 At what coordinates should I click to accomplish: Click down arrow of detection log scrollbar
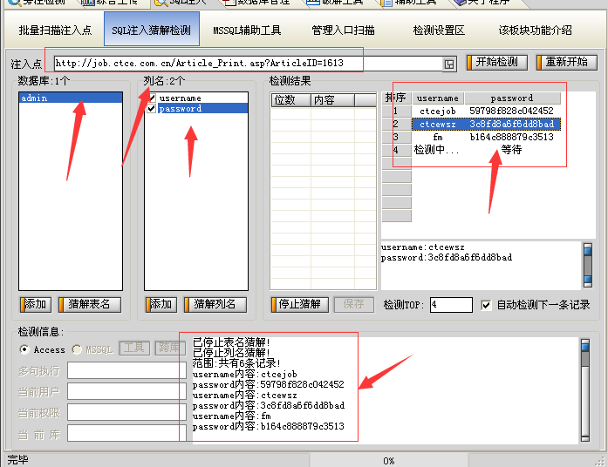[x=585, y=438]
